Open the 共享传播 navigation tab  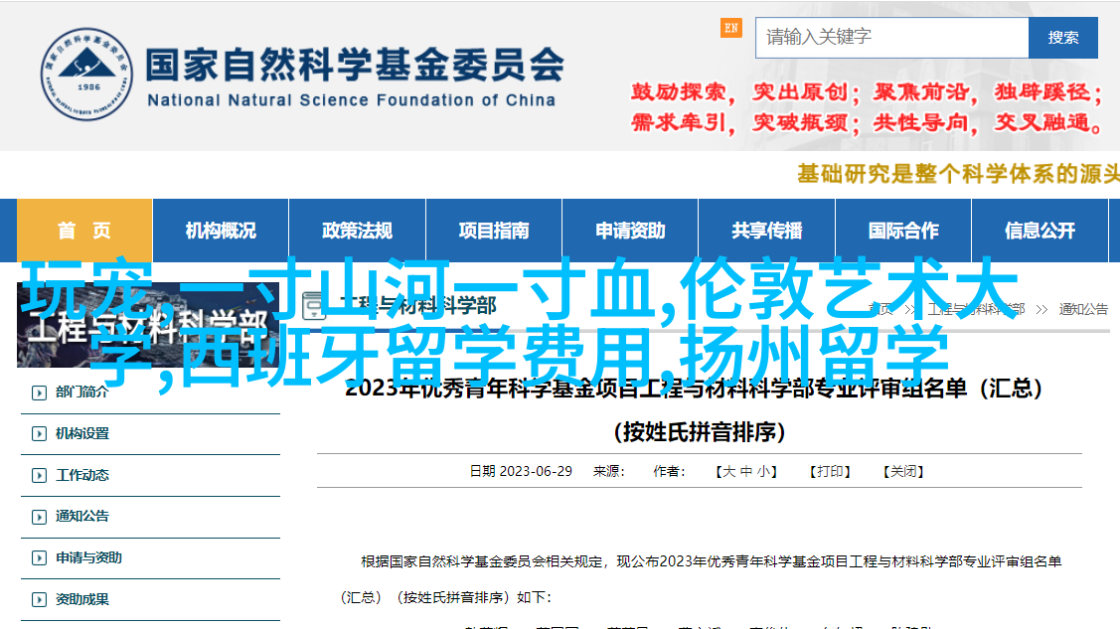(766, 231)
